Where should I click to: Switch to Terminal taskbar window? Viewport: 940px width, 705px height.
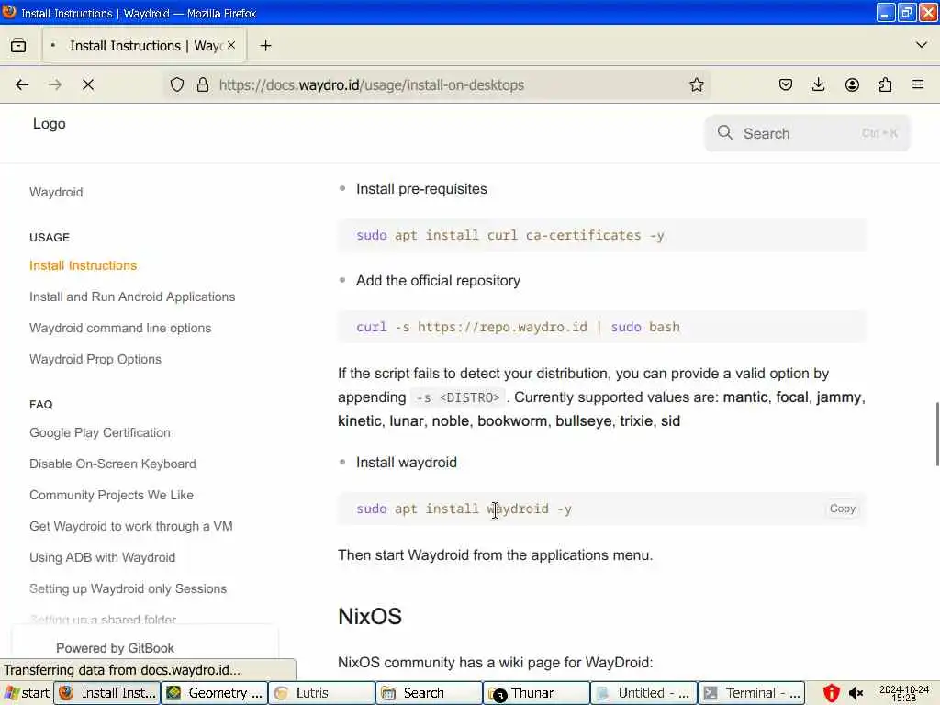(x=751, y=693)
